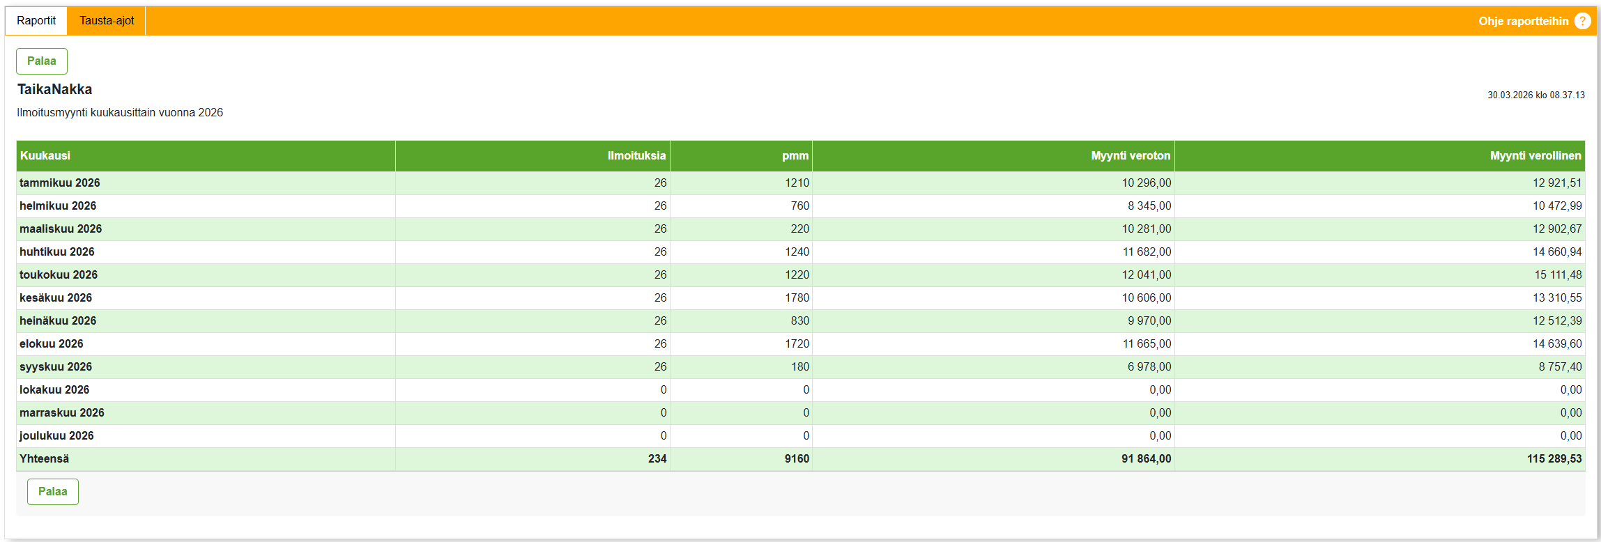The height and width of the screenshot is (542, 1601).
Task: Click the Myynti verollinen column header
Action: coord(1535,156)
